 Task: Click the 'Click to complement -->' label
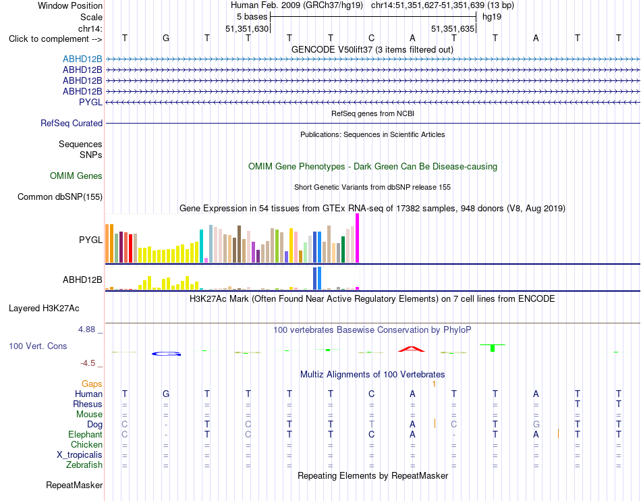pyautogui.click(x=55, y=39)
